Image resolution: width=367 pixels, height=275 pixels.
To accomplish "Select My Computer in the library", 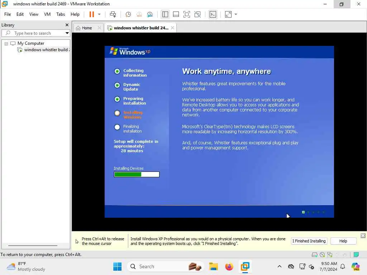I will tap(31, 43).
